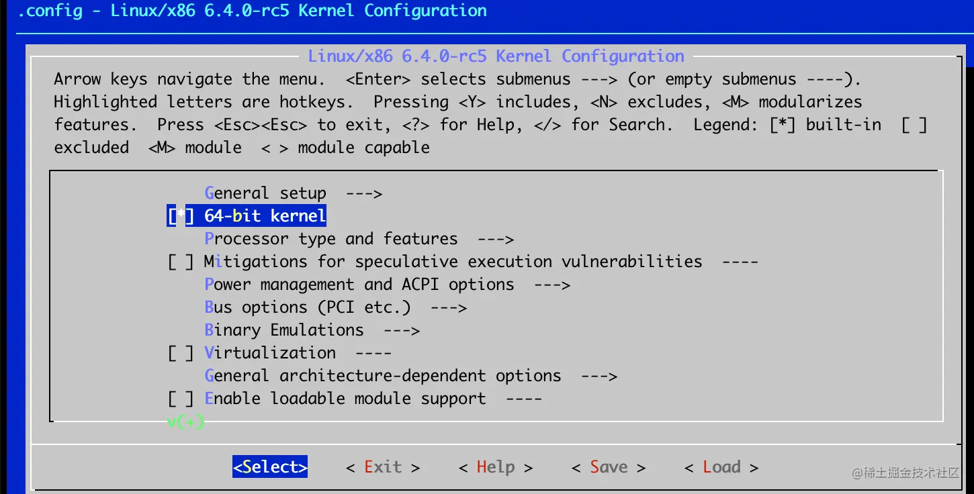974x494 pixels.
Task: Enable loadable module support checkbox
Action: tap(180, 399)
